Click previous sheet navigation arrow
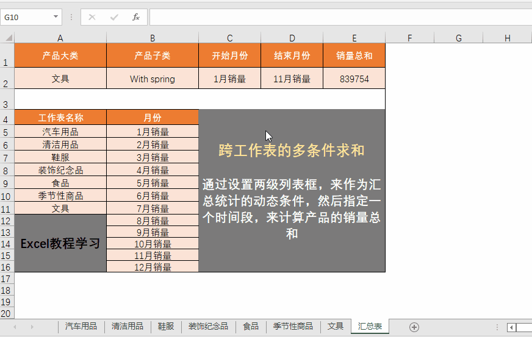Screen dimensions: 532x337 pyautogui.click(x=15, y=327)
